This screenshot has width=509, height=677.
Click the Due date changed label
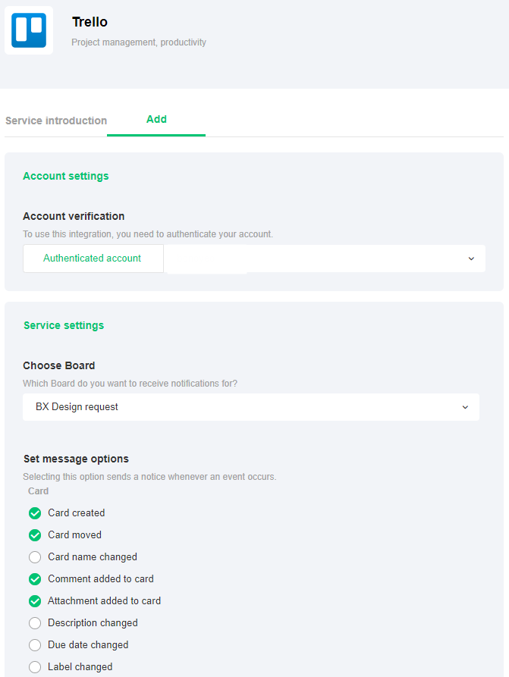coord(88,645)
